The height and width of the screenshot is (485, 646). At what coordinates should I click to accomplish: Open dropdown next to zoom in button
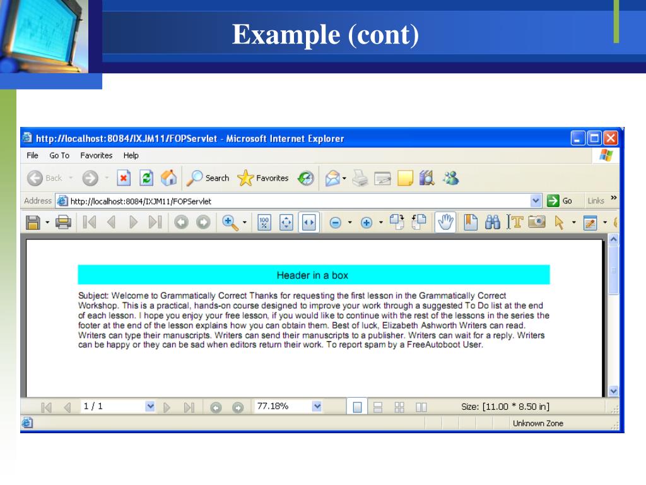coord(380,222)
